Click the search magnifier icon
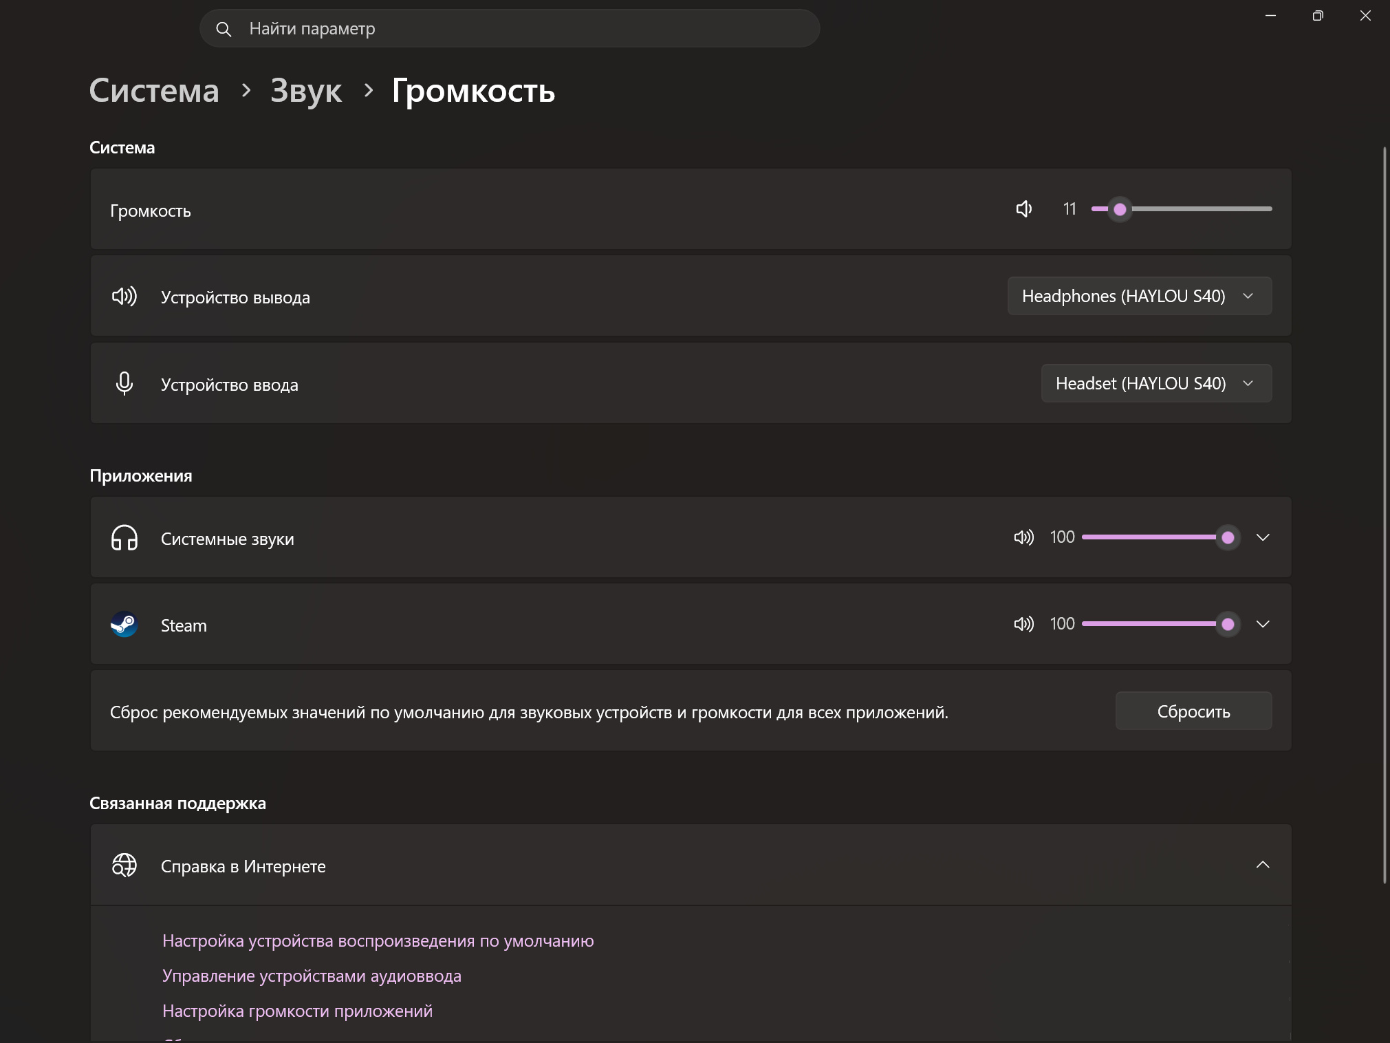 coord(224,29)
